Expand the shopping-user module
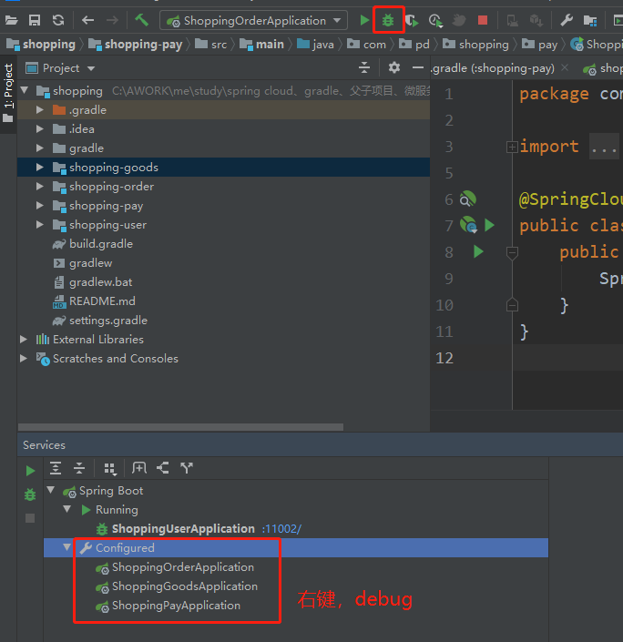This screenshot has width=623, height=642. click(x=40, y=224)
